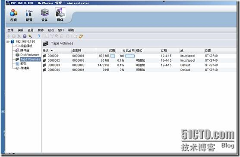Click the tape icon of volume 0000001
This screenshot has height=157, width=240.
click(x=44, y=56)
